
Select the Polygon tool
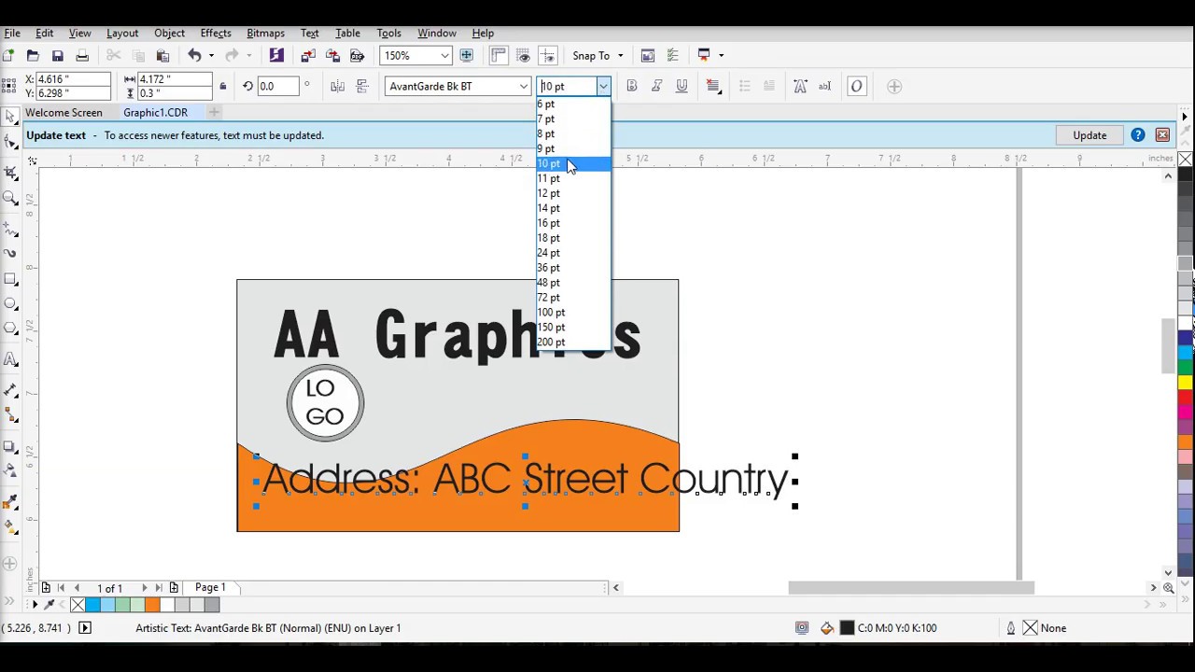[x=11, y=329]
